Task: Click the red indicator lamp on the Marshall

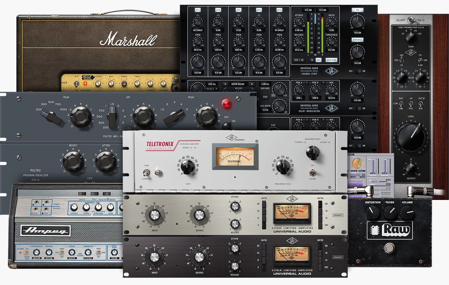Action: pos(85,83)
